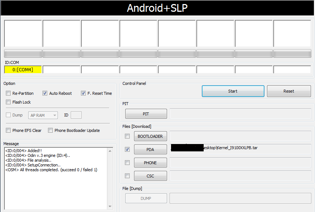
Task: Tick the checkbox beside PHONE button
Action: (x=127, y=163)
